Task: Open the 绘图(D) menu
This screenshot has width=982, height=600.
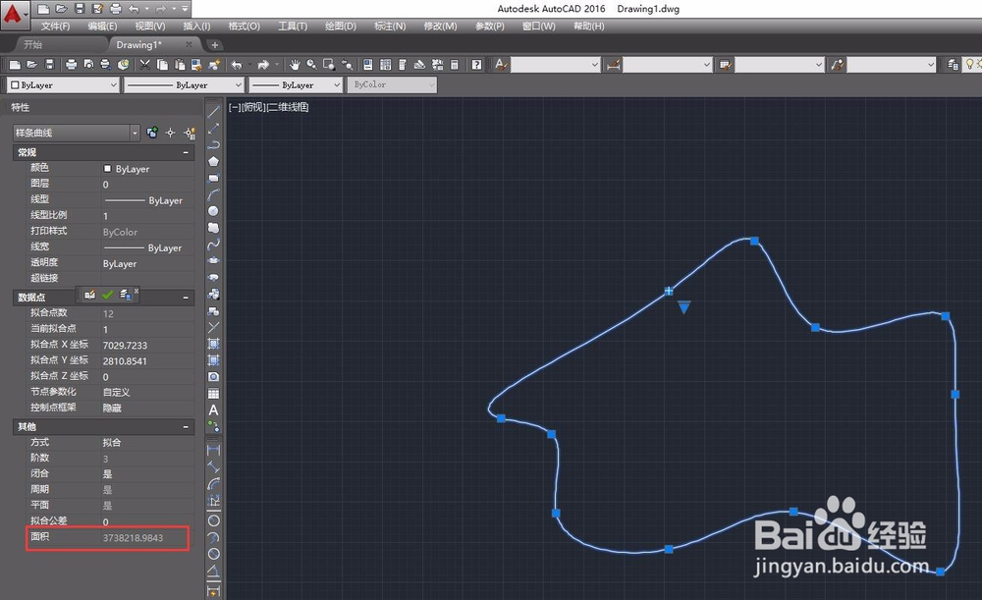Action: [x=340, y=27]
